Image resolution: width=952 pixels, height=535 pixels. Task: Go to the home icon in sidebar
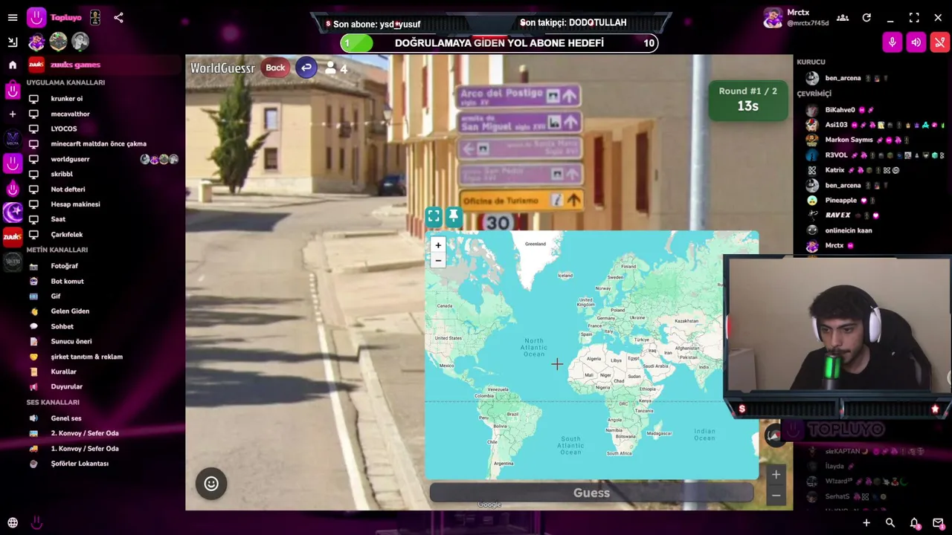click(13, 65)
